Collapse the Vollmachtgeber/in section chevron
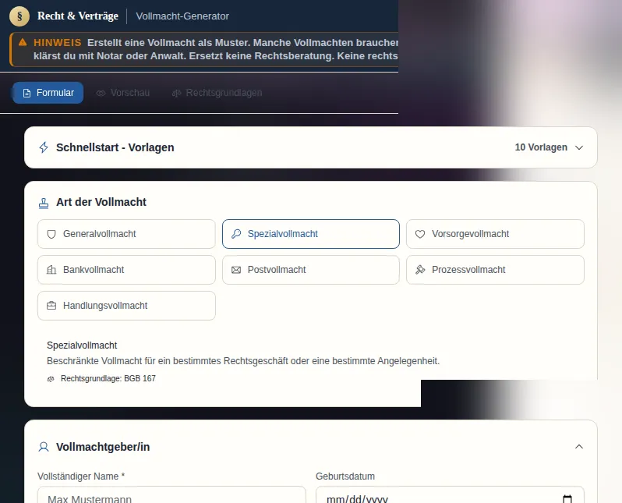This screenshot has width=622, height=503. (579, 447)
